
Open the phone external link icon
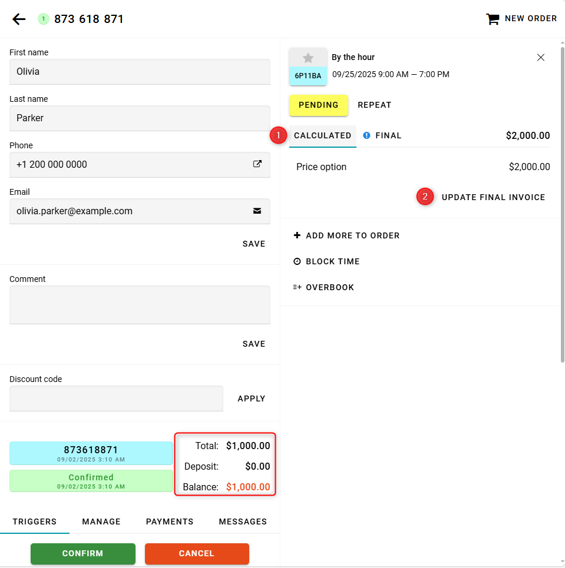[x=257, y=164]
